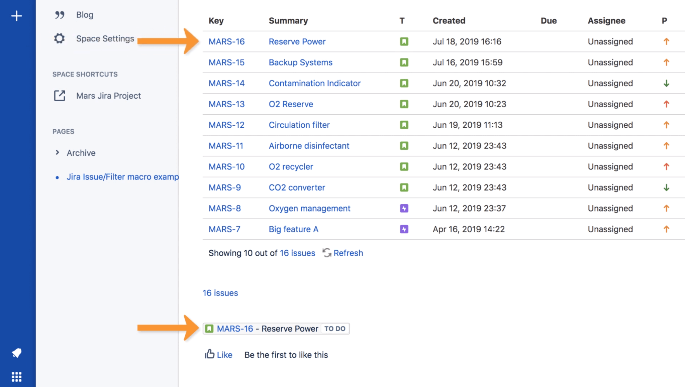Viewport: 685px width, 387px height.
Task: Toggle visibility of Space Shortcuts section
Action: (86, 74)
